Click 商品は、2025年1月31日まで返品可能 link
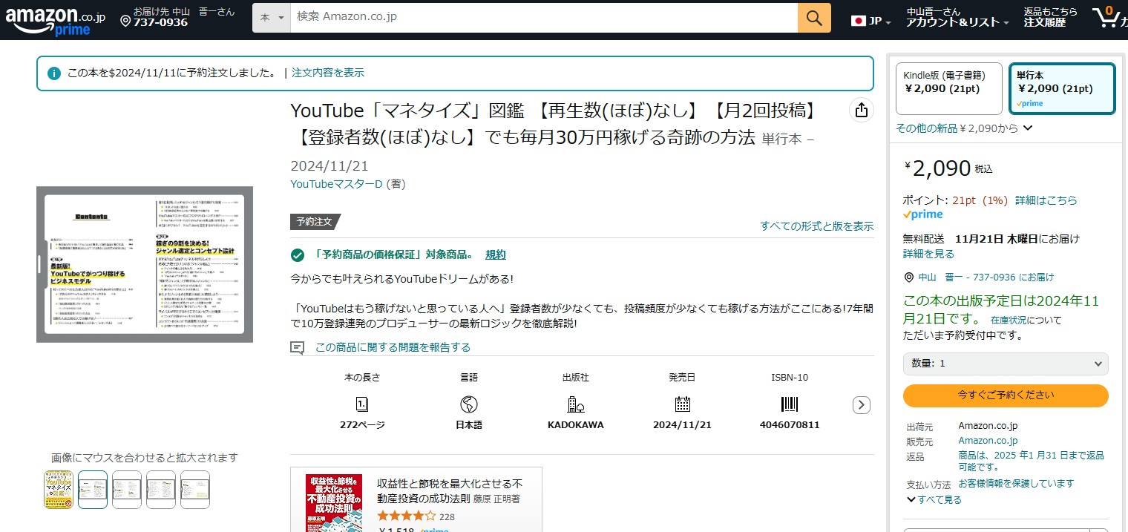This screenshot has height=532, width=1128. (x=1031, y=461)
